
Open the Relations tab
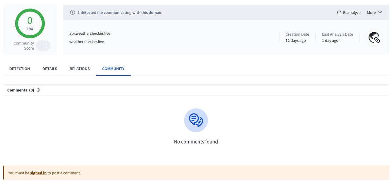point(79,69)
